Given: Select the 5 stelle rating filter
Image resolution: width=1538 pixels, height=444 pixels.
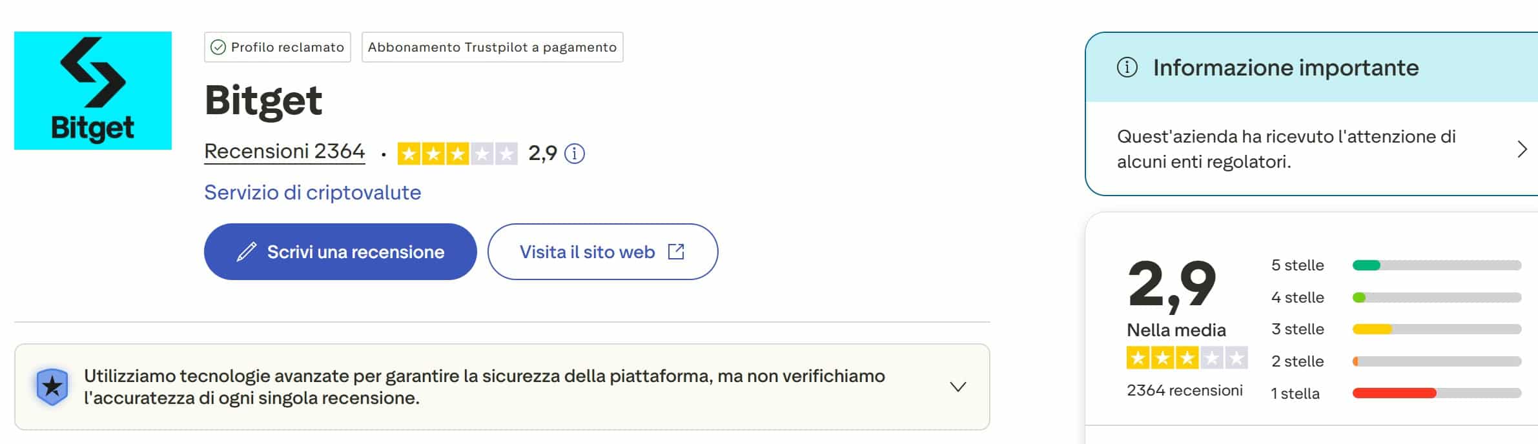Looking at the screenshot, I should [x=1298, y=265].
